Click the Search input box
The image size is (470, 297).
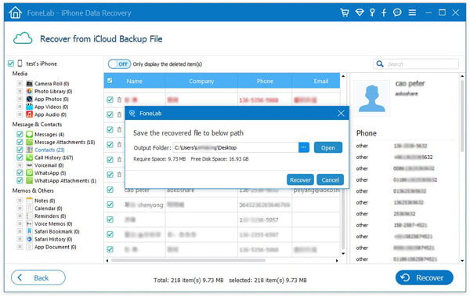[416, 64]
